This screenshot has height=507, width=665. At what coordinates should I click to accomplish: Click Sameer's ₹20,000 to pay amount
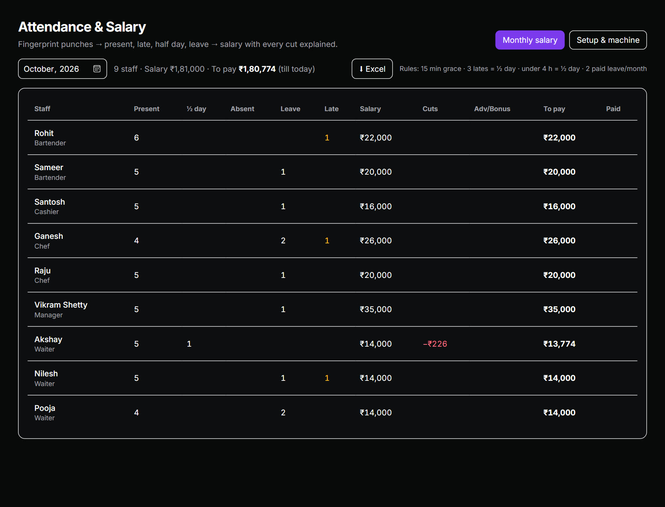(559, 172)
